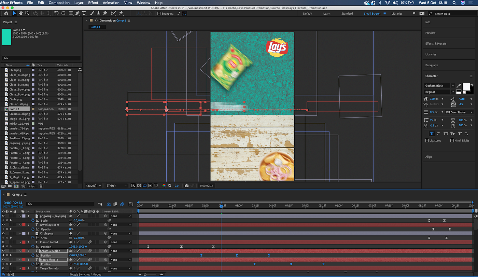The width and height of the screenshot is (478, 277).
Task: Go to the Home screen icon
Action: point(6,13)
